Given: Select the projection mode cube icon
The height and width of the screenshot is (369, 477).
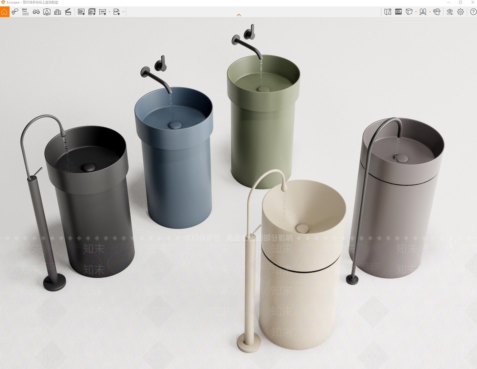Looking at the screenshot, I should (x=409, y=12).
